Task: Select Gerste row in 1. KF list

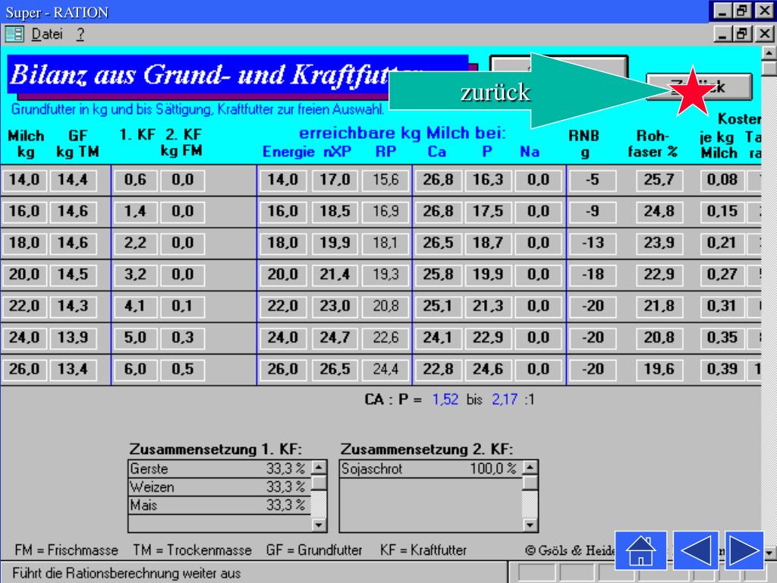Action: point(219,468)
